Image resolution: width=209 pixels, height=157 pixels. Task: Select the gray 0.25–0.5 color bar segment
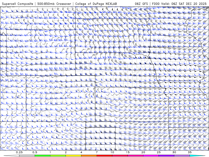[x=27, y=156]
